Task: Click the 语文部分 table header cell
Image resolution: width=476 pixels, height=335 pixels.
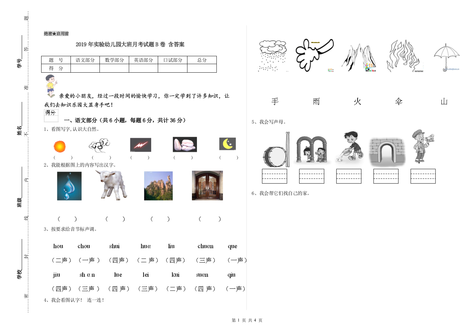Action: tap(85, 60)
